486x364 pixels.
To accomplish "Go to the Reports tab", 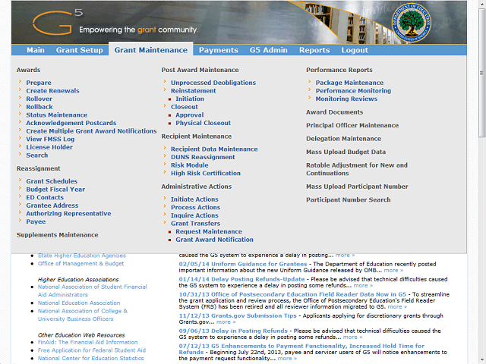I will (314, 50).
